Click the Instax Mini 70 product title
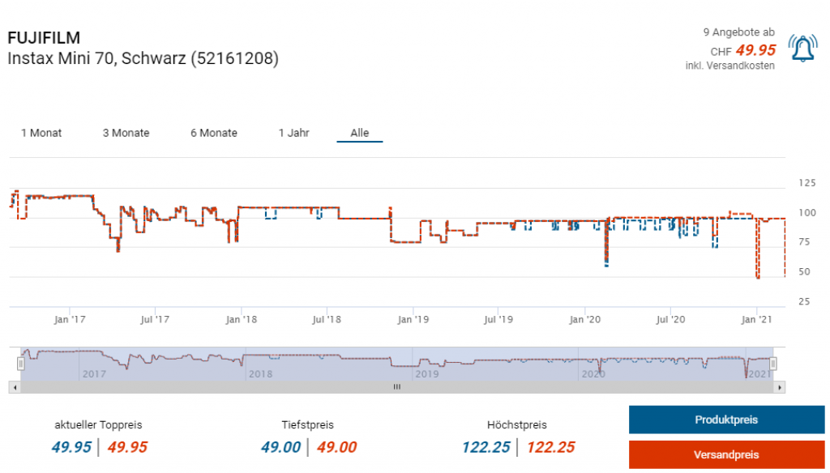This screenshot has height=473, width=830. (x=143, y=58)
